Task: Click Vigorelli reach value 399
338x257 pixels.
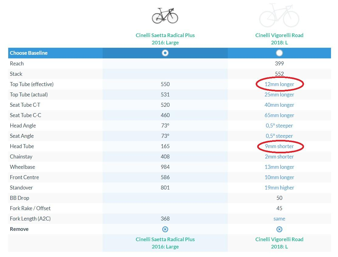Action: [279, 64]
